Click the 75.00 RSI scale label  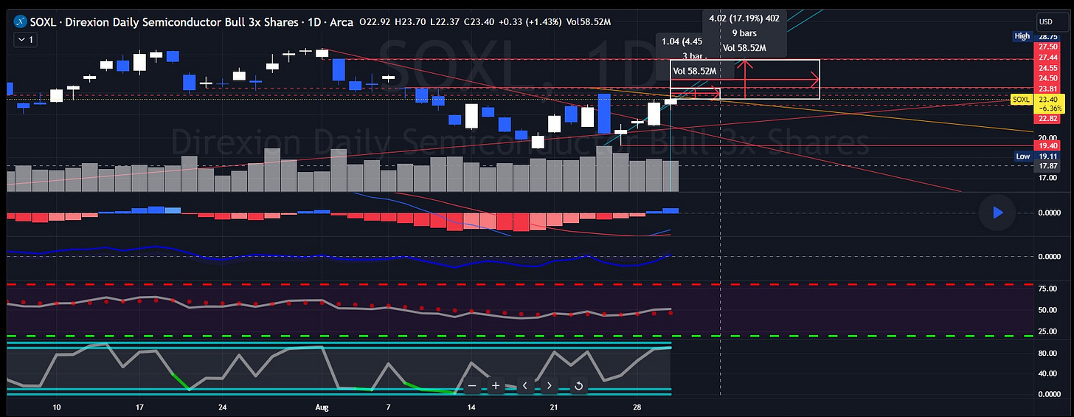[1048, 289]
